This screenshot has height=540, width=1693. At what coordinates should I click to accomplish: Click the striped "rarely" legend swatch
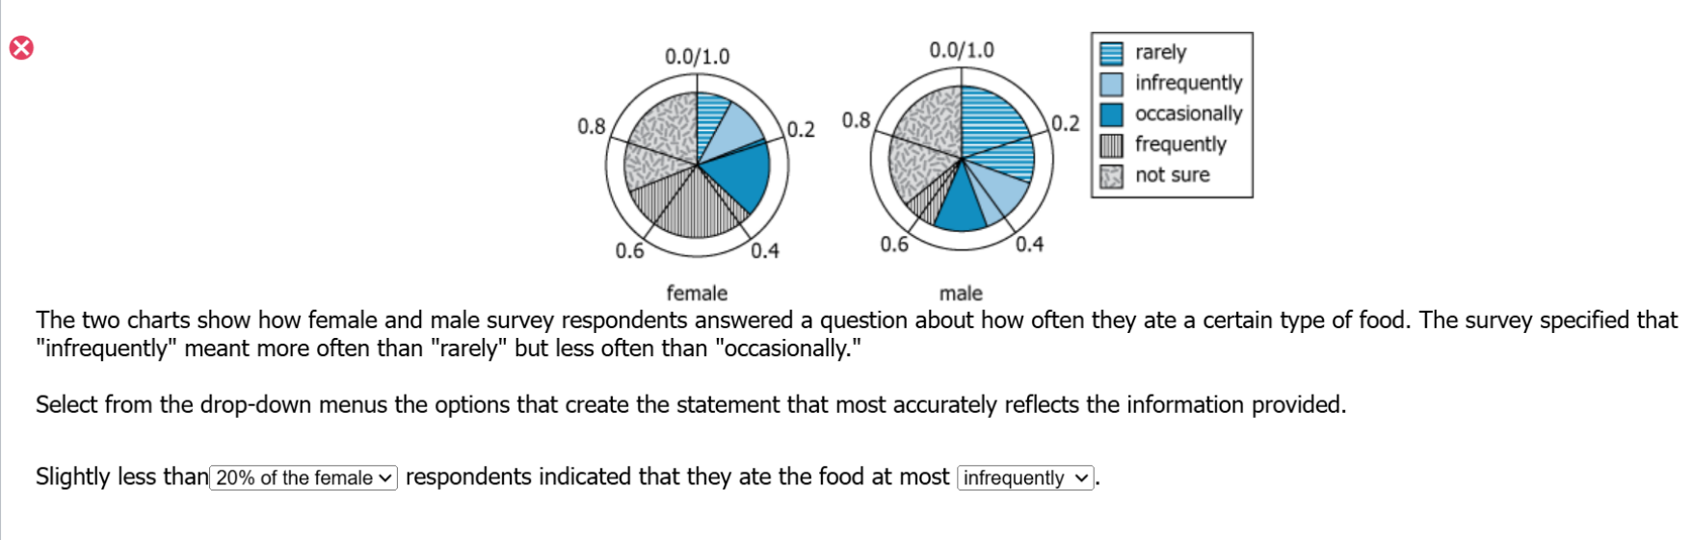pyautogui.click(x=1111, y=53)
